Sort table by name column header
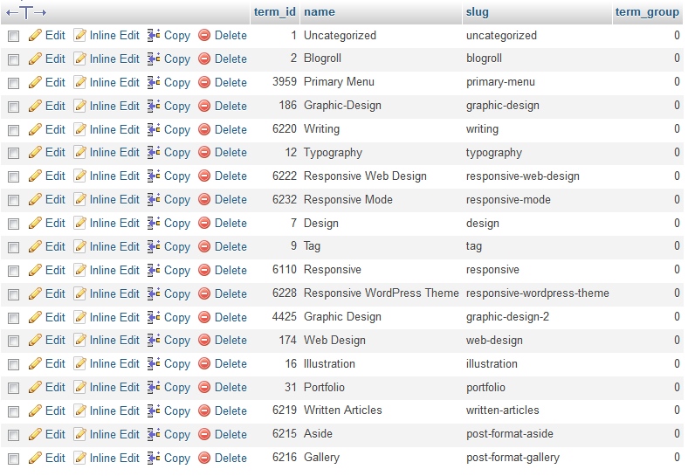 point(320,12)
